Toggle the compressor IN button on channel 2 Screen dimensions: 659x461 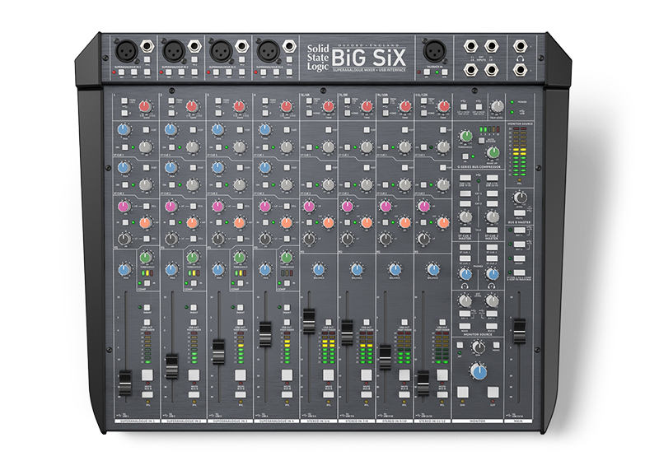194,283
